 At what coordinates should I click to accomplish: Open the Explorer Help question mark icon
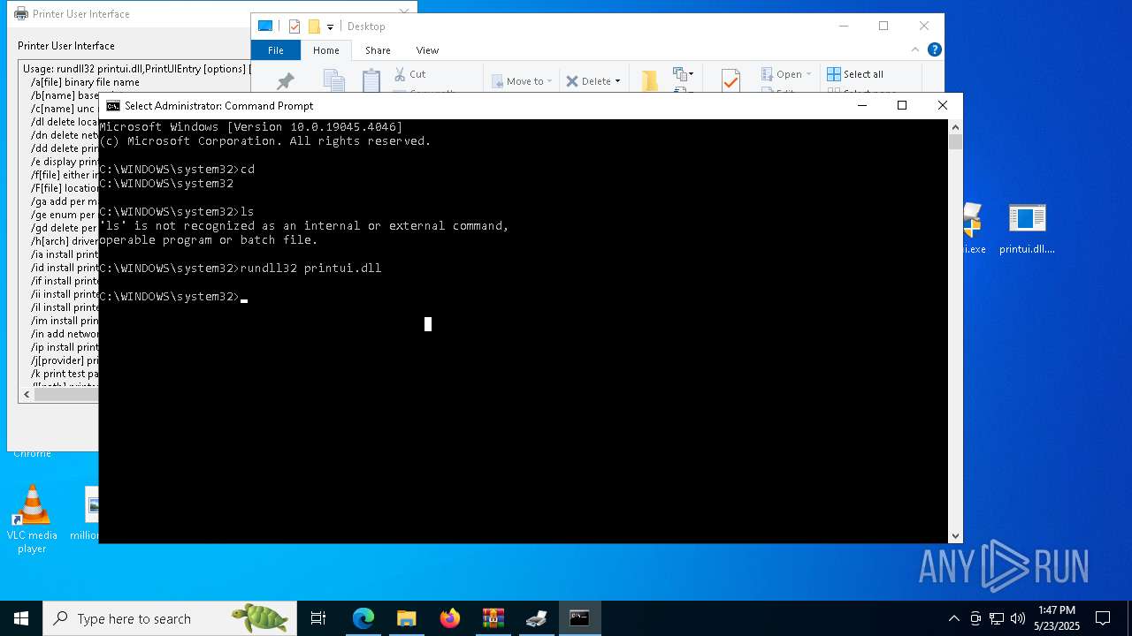point(934,49)
